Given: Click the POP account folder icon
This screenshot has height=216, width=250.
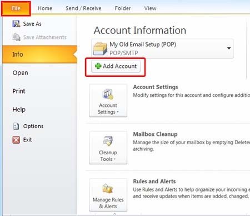Looking at the screenshot, I should (x=100, y=48).
